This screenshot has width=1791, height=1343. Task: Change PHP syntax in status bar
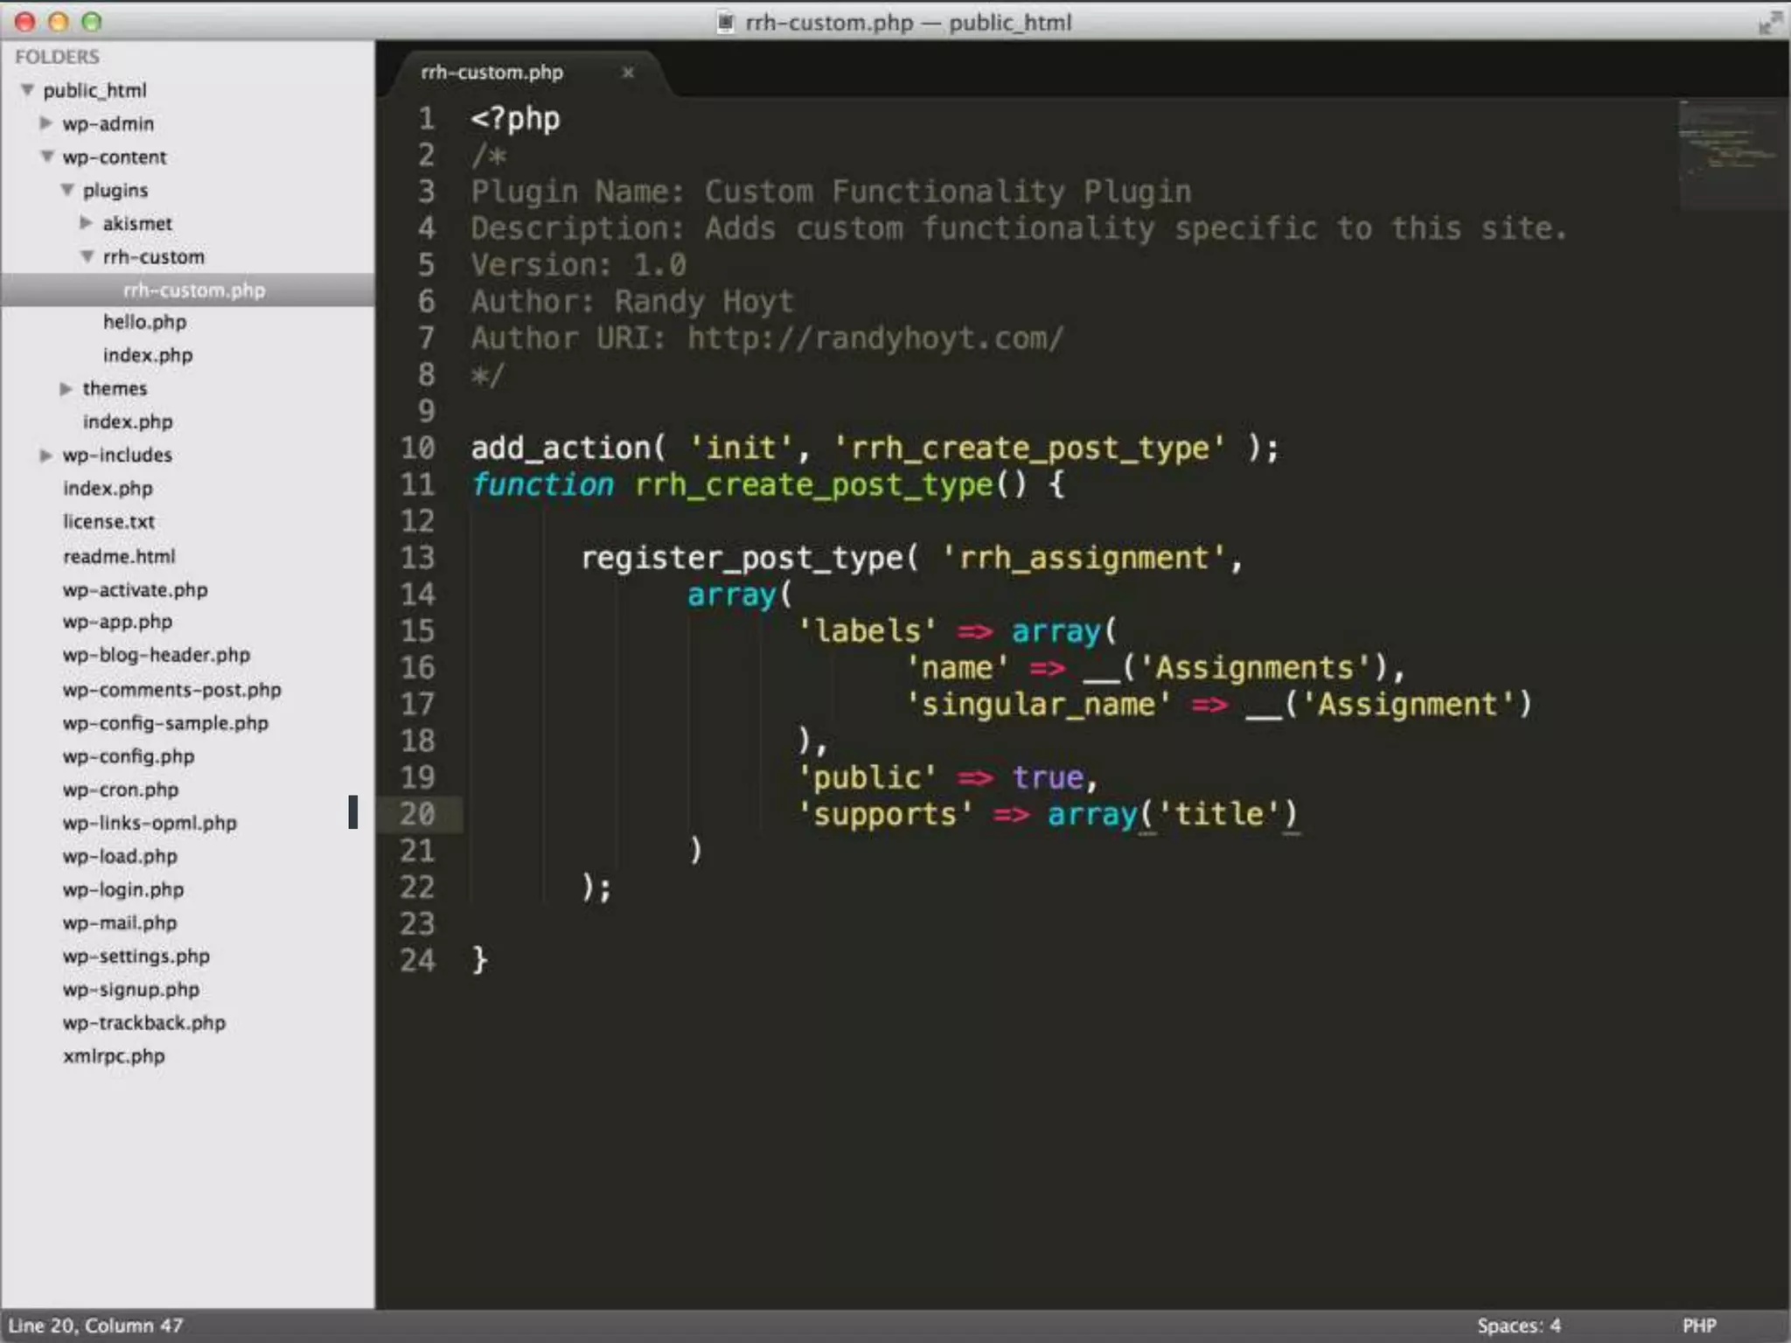[1698, 1325]
